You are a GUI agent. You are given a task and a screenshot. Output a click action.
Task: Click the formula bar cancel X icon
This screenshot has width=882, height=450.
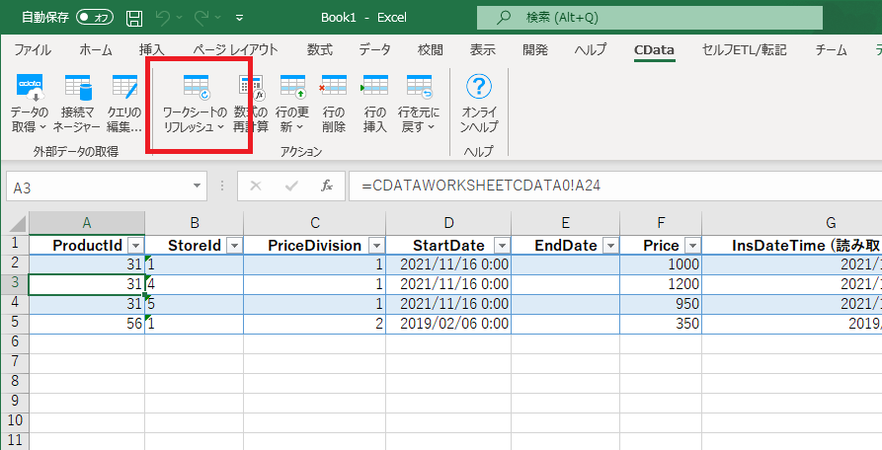point(256,186)
